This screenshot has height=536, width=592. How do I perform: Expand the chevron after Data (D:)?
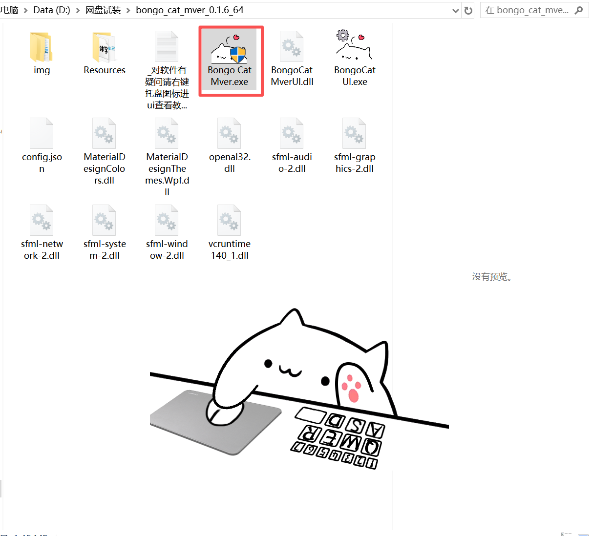pyautogui.click(x=78, y=10)
